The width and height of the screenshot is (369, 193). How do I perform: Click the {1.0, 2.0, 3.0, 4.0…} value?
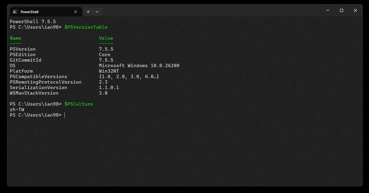tap(129, 77)
